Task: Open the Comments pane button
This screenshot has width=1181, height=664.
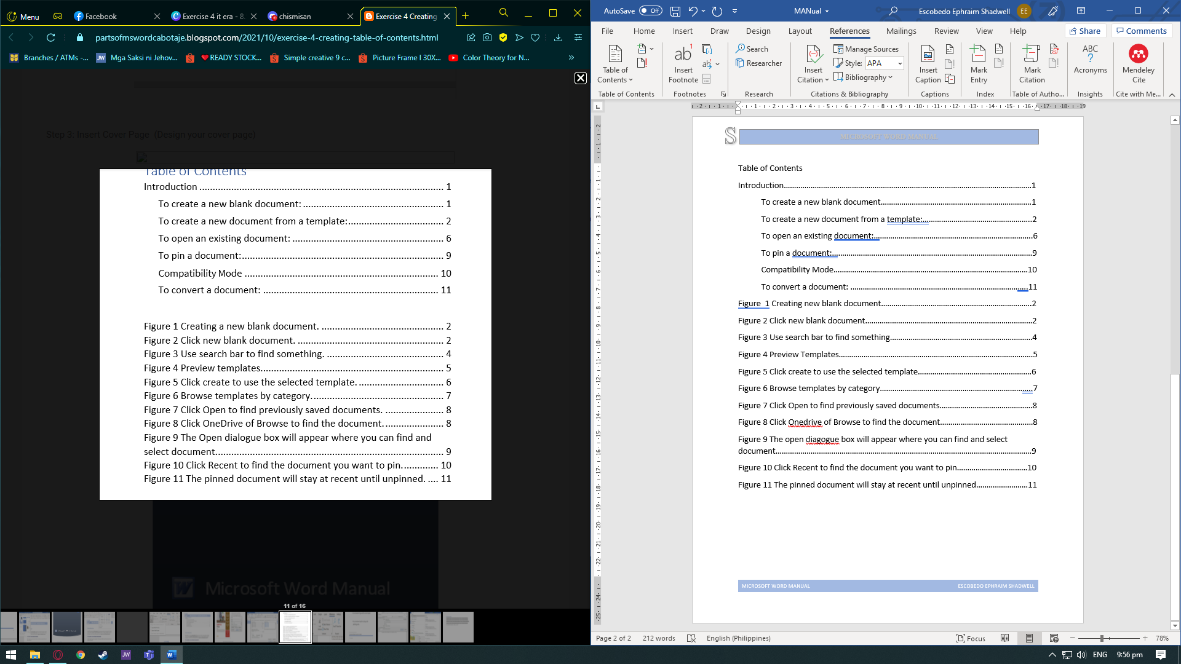Action: [1141, 31]
